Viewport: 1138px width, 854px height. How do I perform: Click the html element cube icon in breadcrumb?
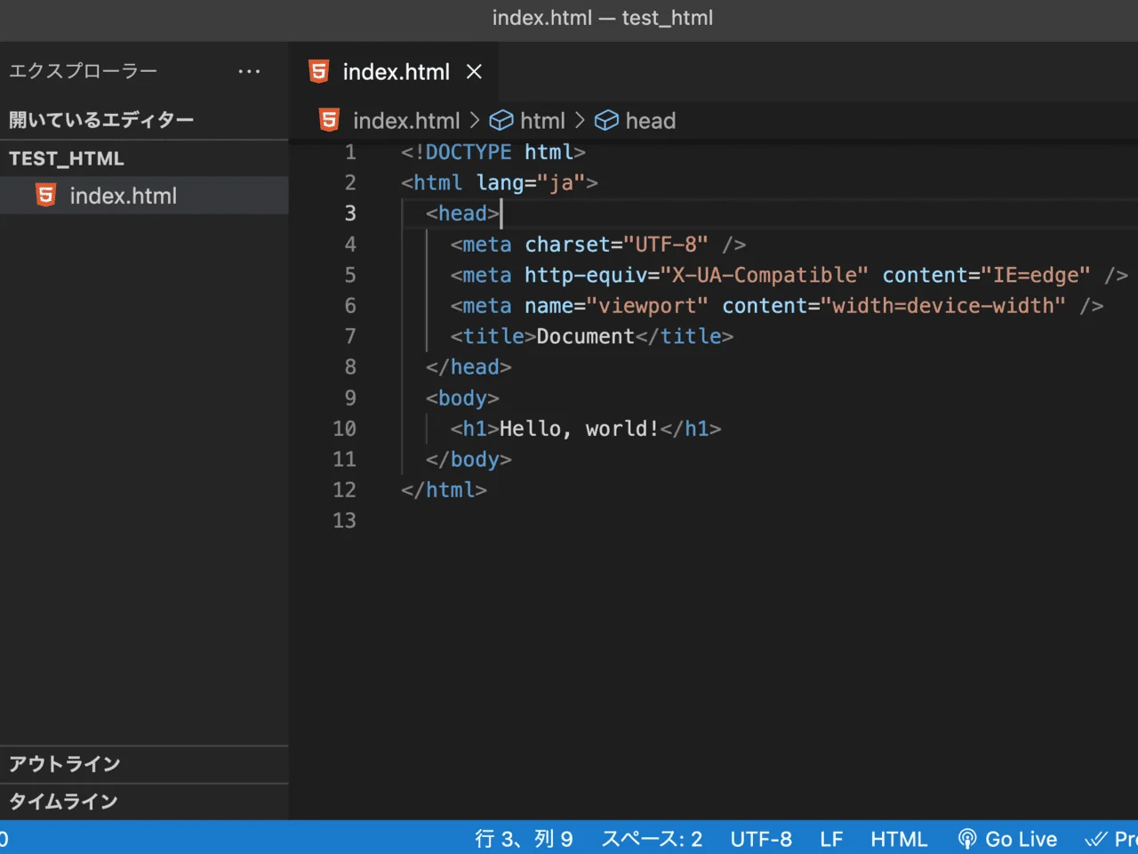(x=501, y=120)
